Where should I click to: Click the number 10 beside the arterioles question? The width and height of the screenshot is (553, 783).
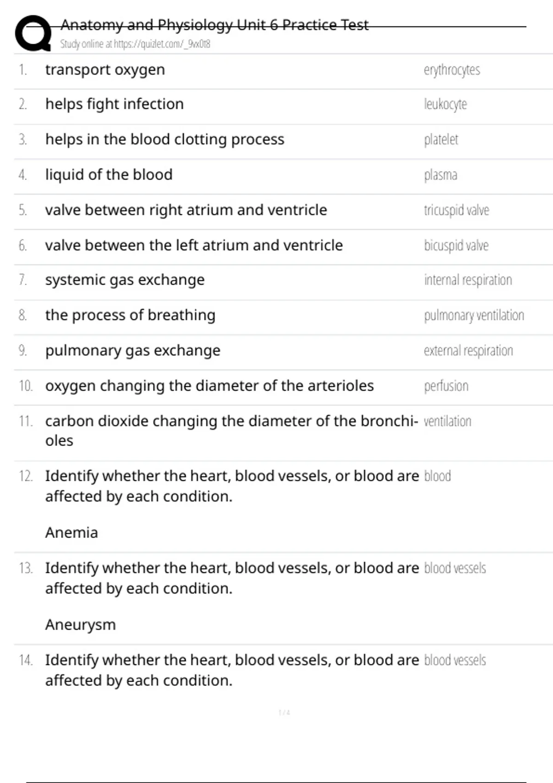click(x=26, y=386)
